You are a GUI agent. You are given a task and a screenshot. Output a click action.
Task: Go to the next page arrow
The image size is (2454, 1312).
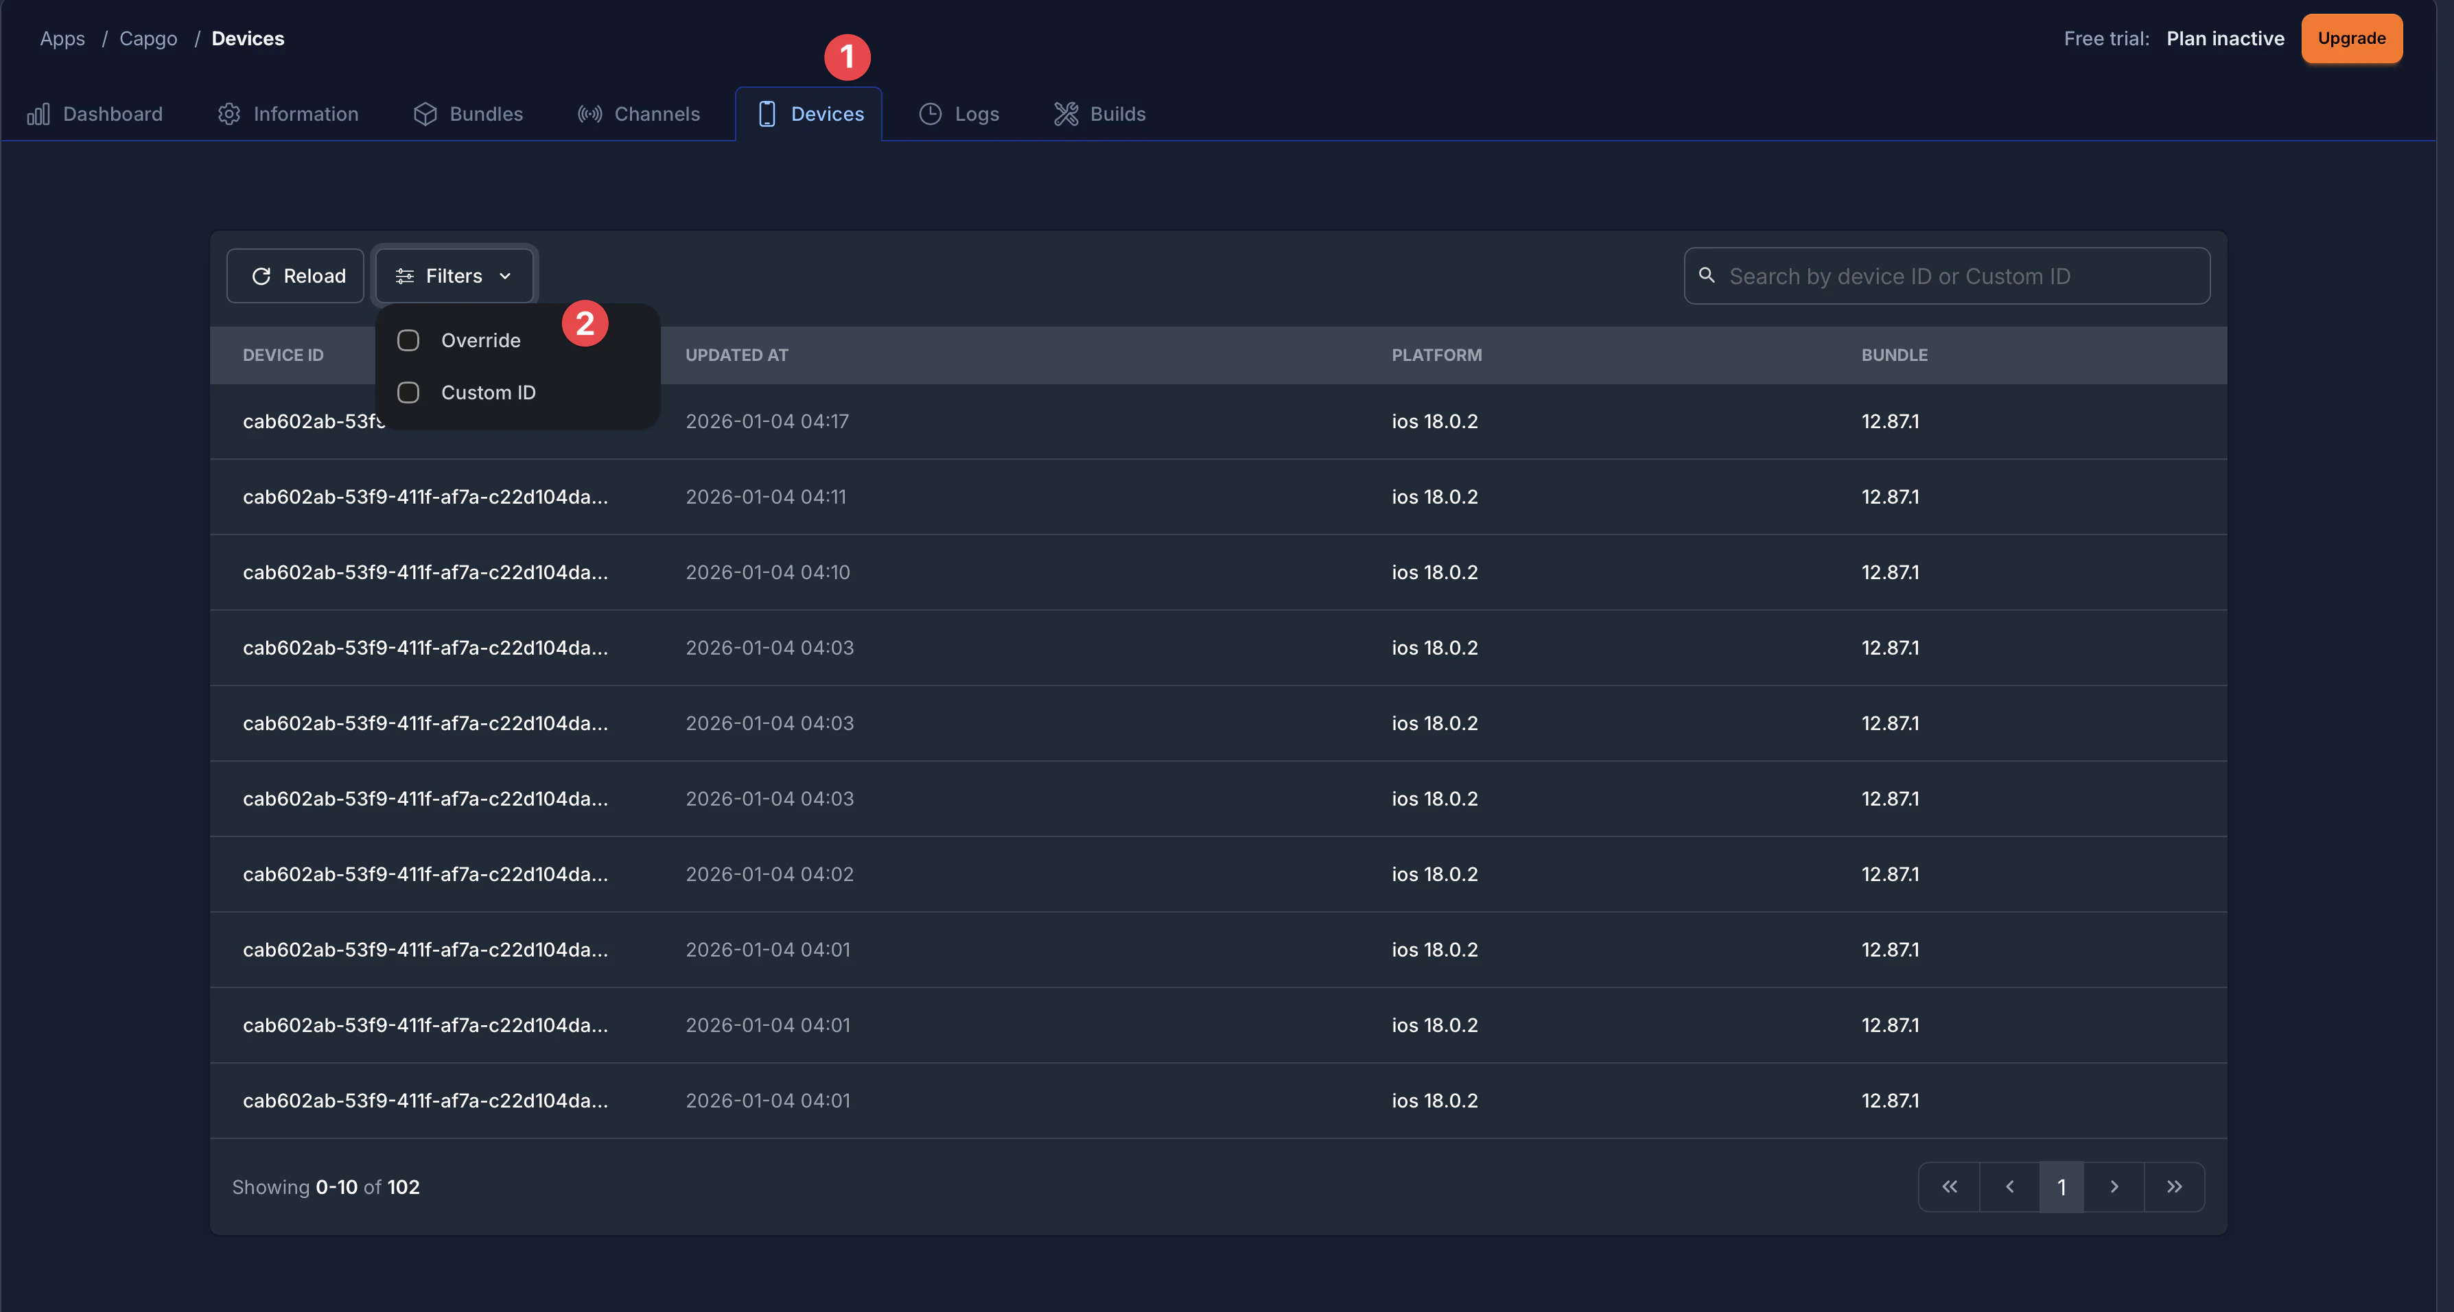click(2114, 1186)
